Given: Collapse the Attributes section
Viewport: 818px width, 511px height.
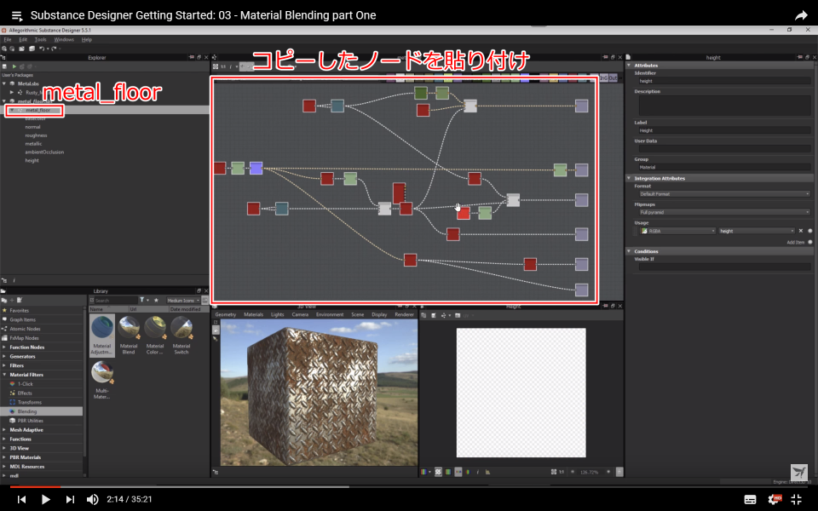Looking at the screenshot, I should 629,66.
